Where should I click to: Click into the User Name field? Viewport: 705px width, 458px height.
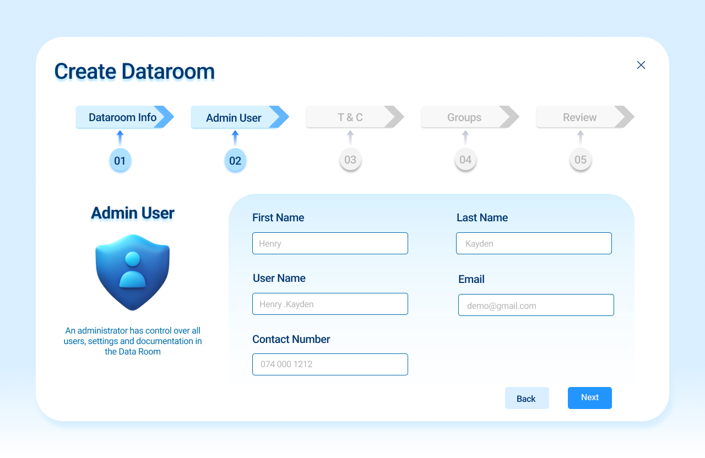(x=330, y=304)
